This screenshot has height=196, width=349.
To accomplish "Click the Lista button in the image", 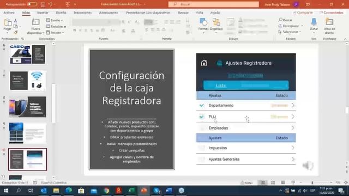I will pos(220,85).
